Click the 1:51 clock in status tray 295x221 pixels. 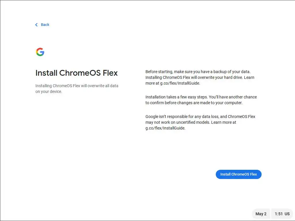click(x=279, y=214)
